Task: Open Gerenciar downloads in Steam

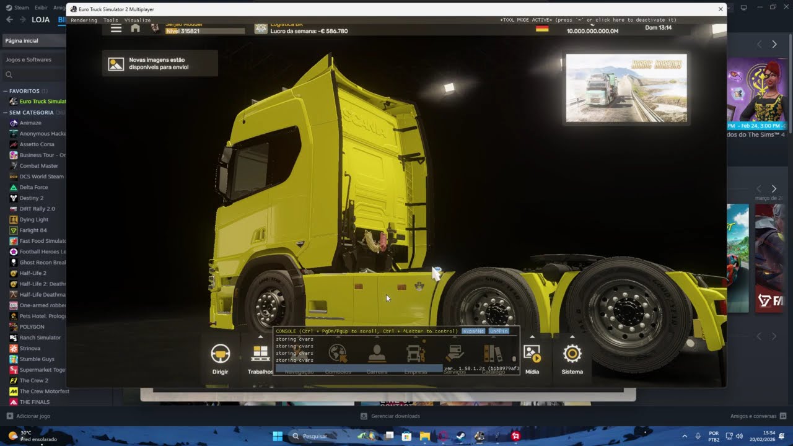Action: tap(390, 416)
